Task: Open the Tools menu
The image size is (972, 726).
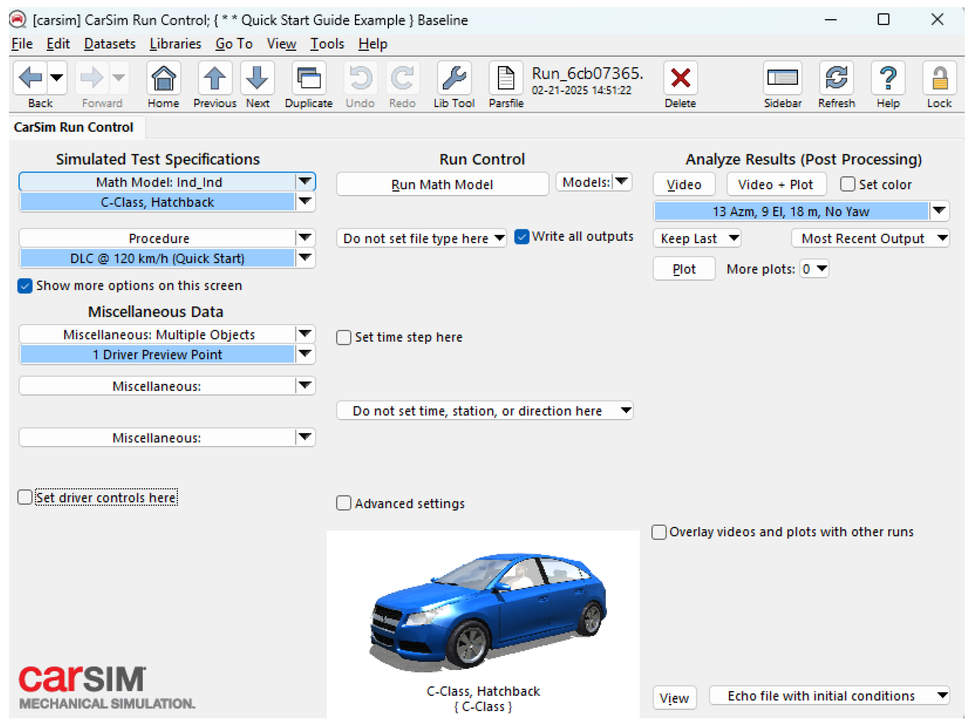Action: 327,44
